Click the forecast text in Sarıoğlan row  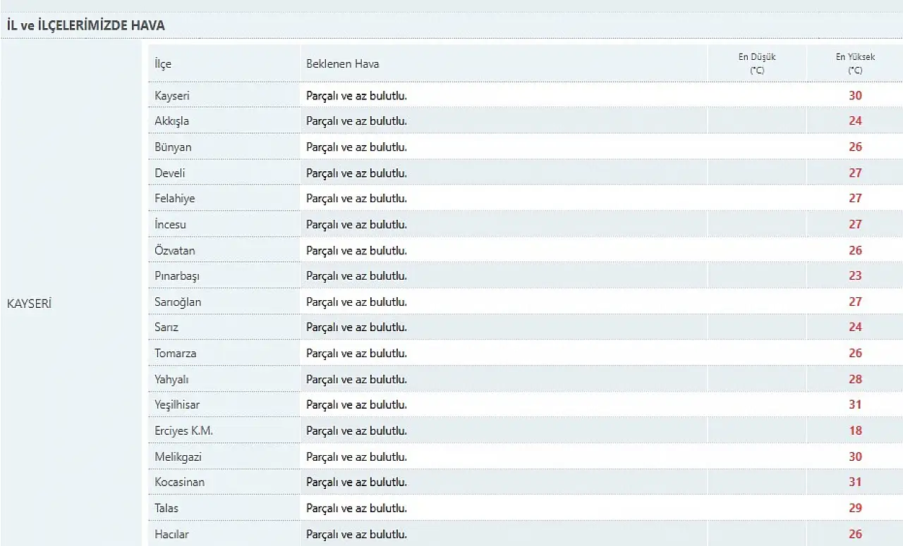coord(356,302)
